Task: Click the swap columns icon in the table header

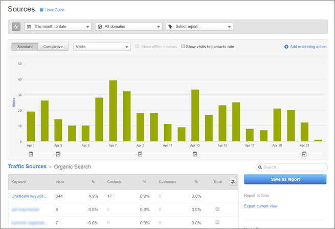Action: click(x=233, y=182)
